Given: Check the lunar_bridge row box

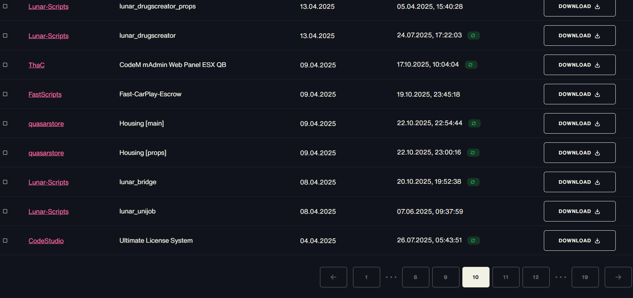Looking at the screenshot, I should [x=5, y=182].
